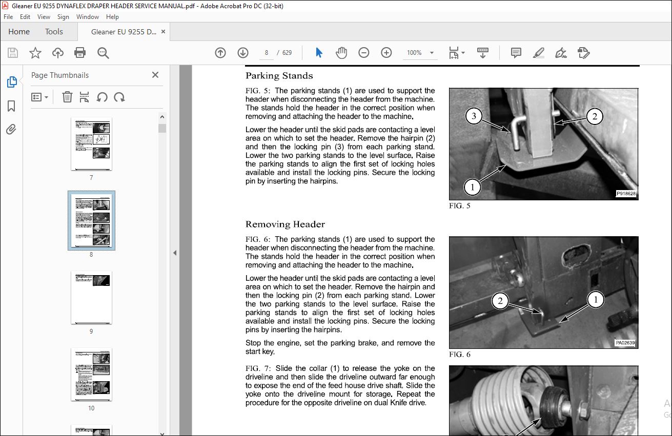Click the Save file icon
Viewport: 672px width, 436px height.
(13, 53)
